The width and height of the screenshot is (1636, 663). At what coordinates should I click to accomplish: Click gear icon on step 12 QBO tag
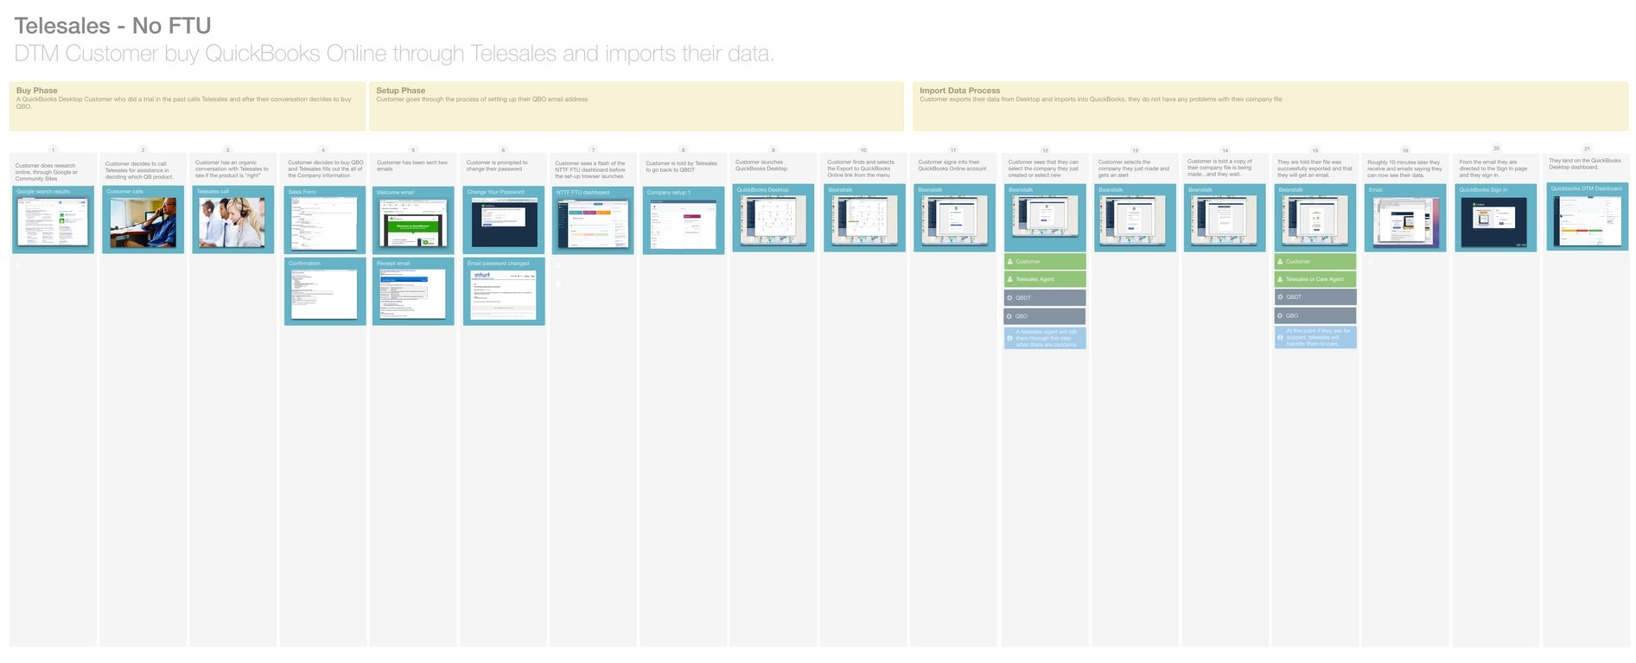(x=1010, y=316)
